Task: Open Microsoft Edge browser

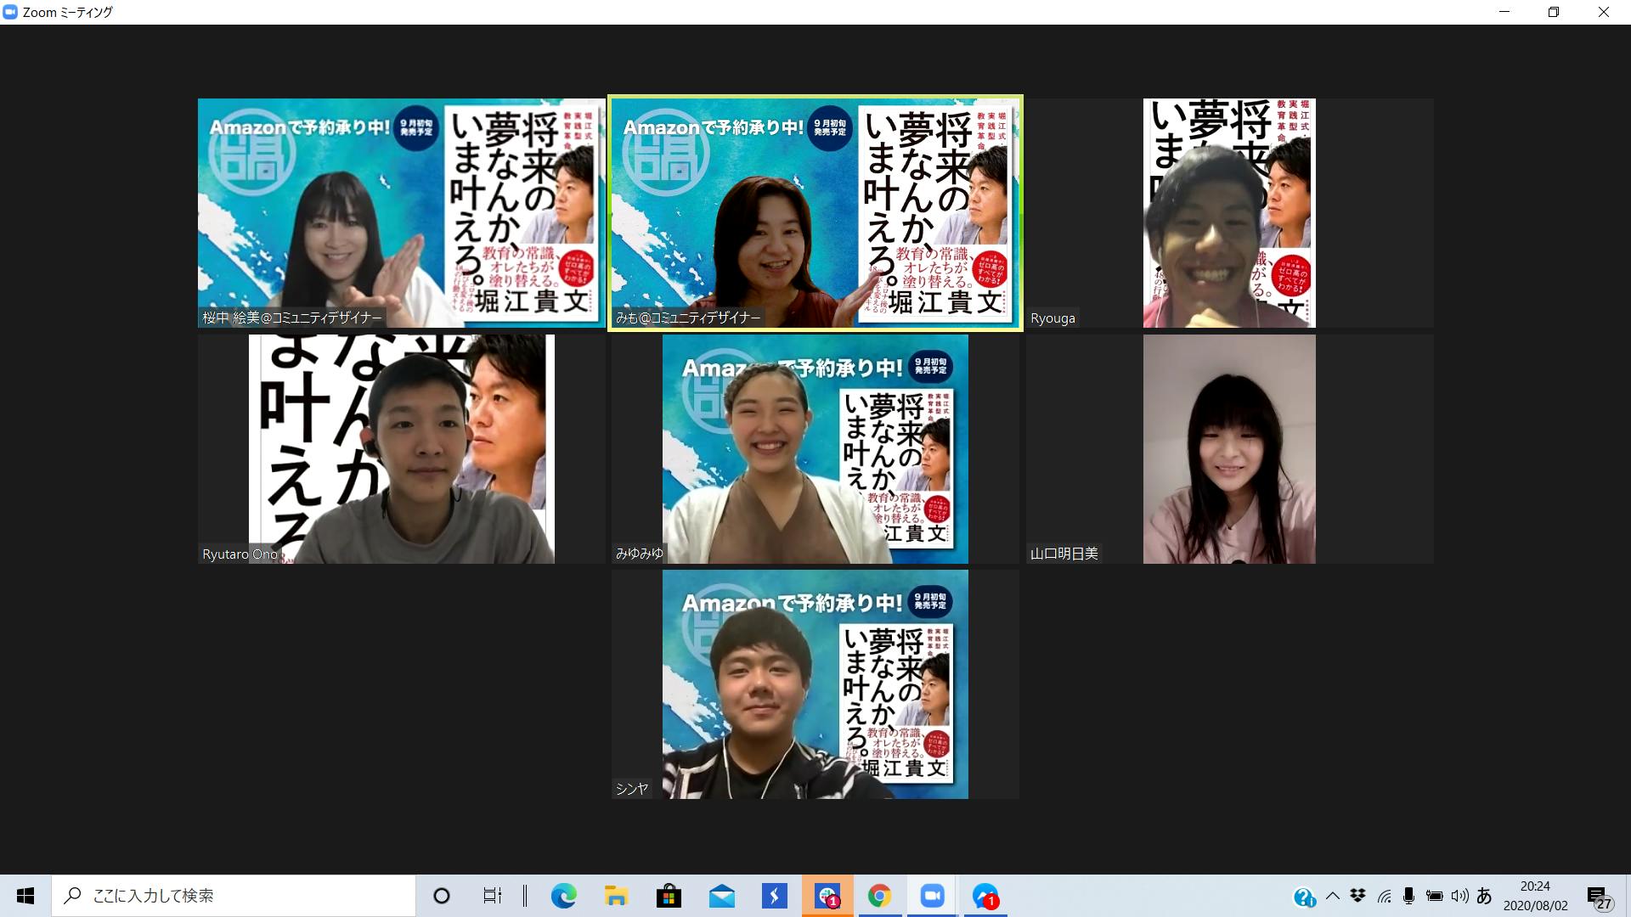Action: (563, 897)
